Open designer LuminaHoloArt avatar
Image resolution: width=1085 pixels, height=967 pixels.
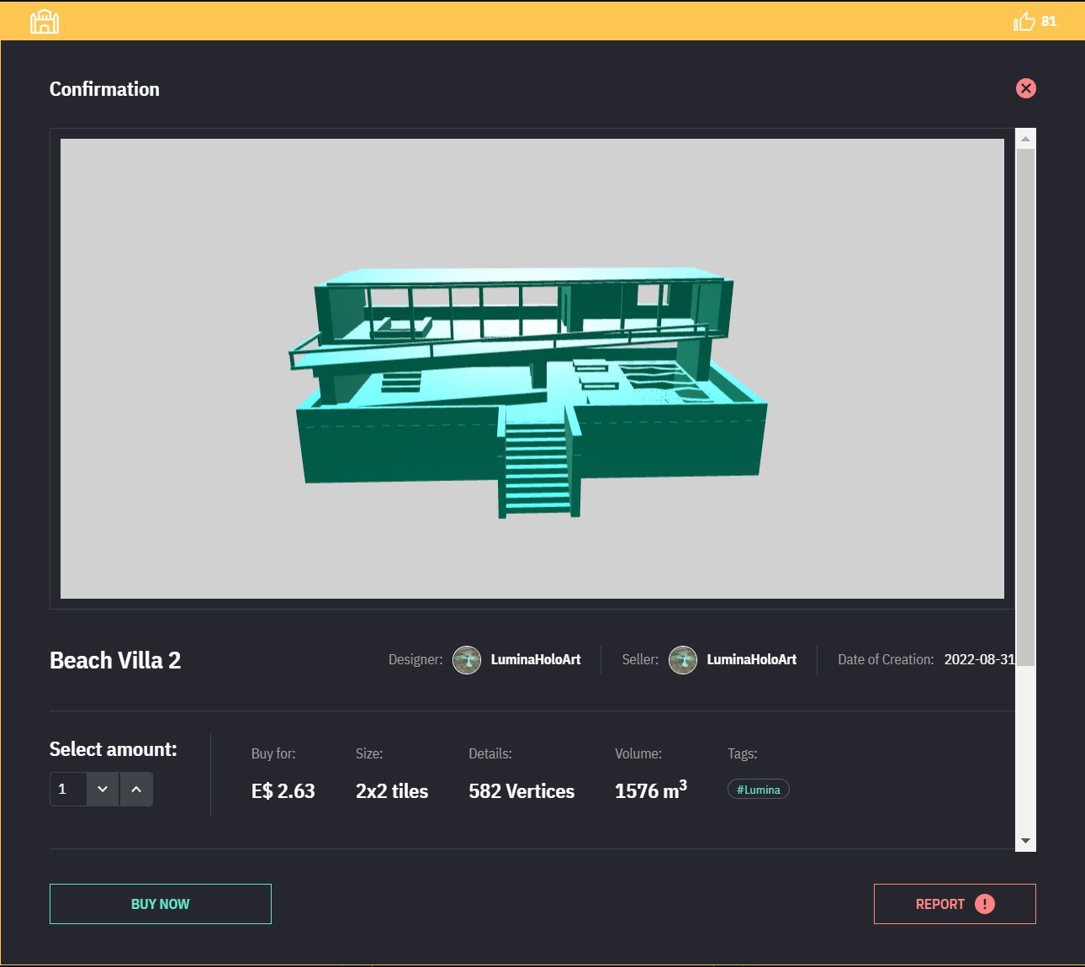[467, 660]
